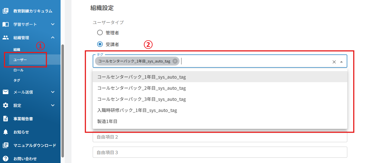Click the お問い合わせ question mark icon
This screenshot has height=163, width=366.
(6, 159)
